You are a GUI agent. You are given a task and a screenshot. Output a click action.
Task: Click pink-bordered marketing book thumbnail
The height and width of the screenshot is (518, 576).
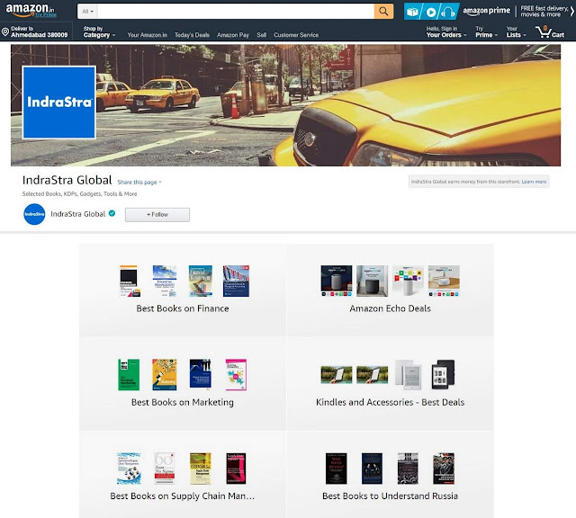coord(236,374)
